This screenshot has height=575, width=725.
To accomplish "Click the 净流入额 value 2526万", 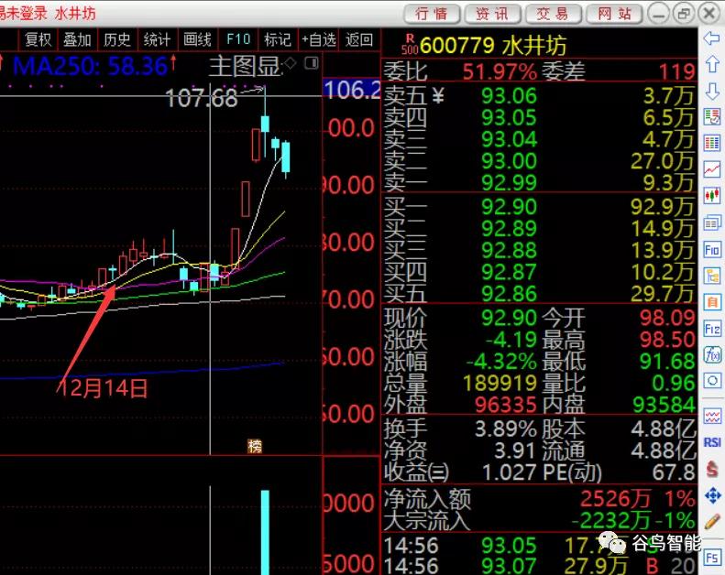I will [x=615, y=499].
